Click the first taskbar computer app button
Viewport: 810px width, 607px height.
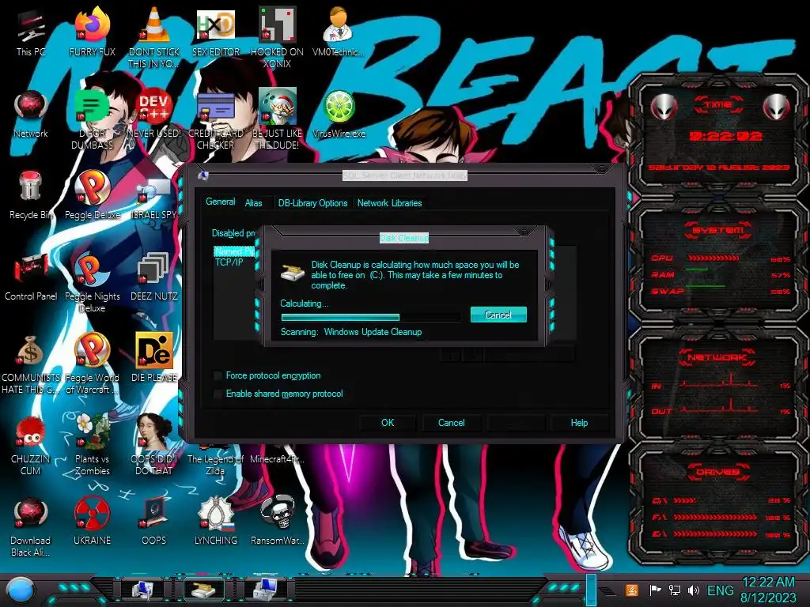point(142,589)
